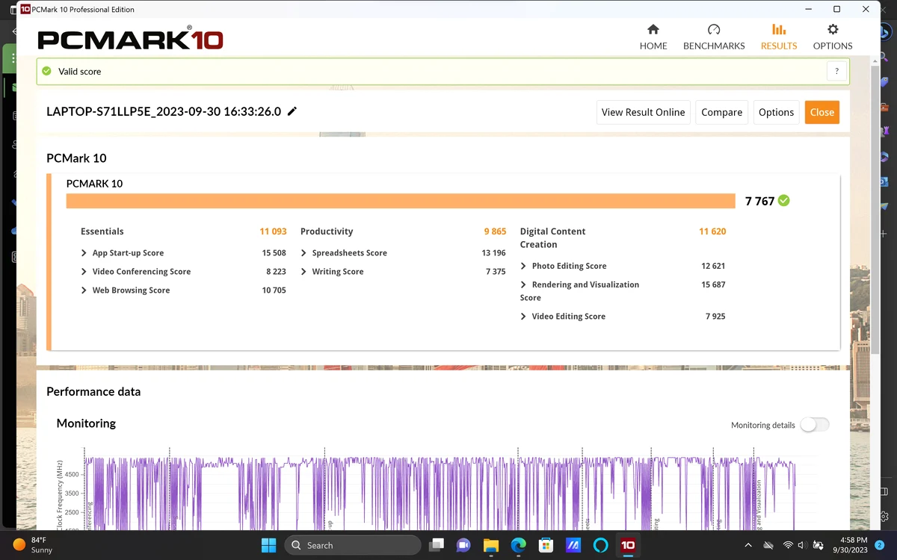Click the PCMark 10 title bar icon
The height and width of the screenshot is (560, 897).
(x=25, y=9)
